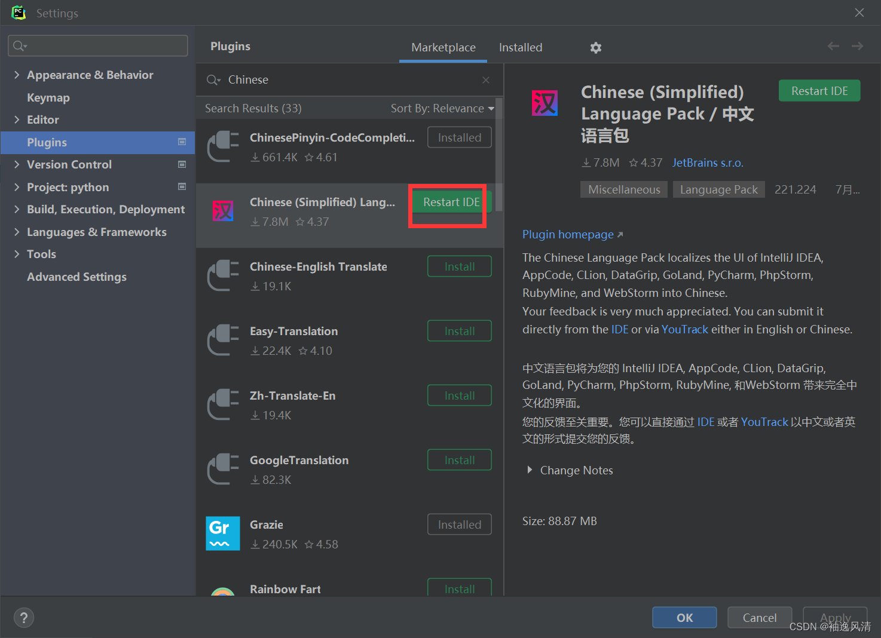The width and height of the screenshot is (881, 638).
Task: Focus the settings search field
Action: [98, 46]
